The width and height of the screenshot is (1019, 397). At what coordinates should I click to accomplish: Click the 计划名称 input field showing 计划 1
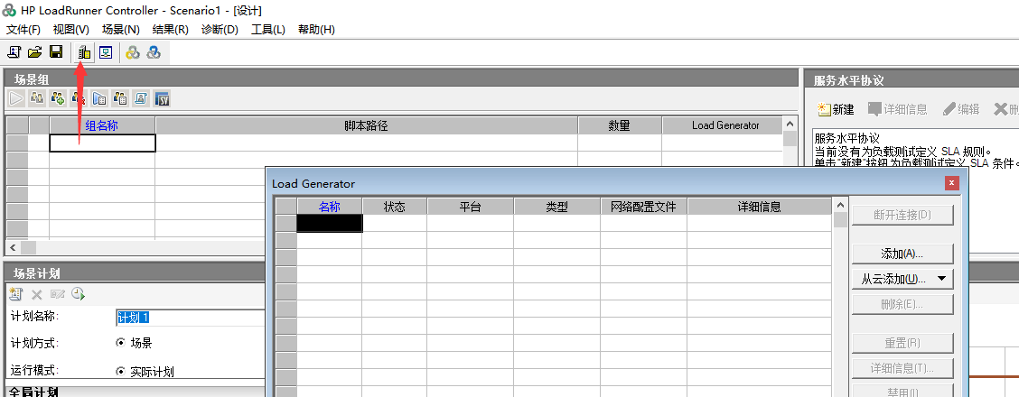[x=191, y=318]
